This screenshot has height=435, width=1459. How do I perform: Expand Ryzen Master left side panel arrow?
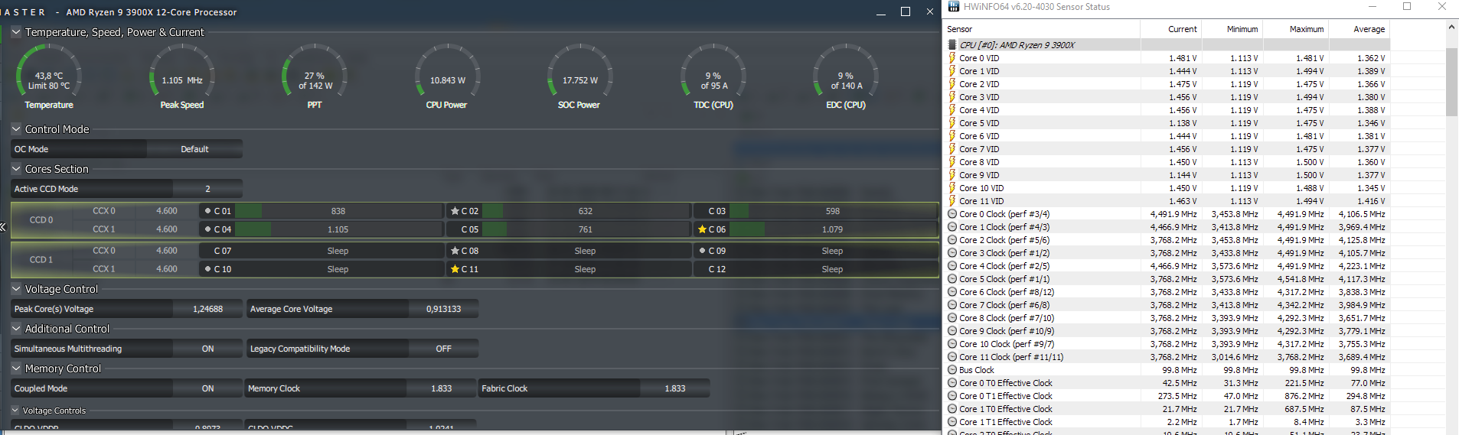[3, 227]
